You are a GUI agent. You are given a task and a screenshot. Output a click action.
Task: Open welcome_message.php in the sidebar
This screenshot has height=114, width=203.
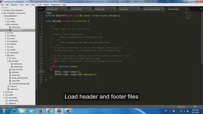pos(21,84)
